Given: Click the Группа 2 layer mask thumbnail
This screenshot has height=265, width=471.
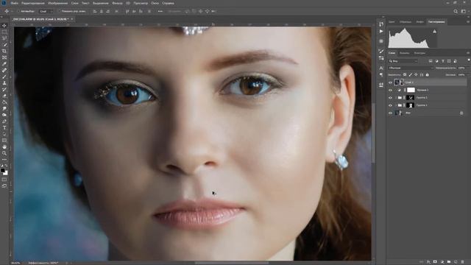Looking at the screenshot, I should tap(411, 98).
